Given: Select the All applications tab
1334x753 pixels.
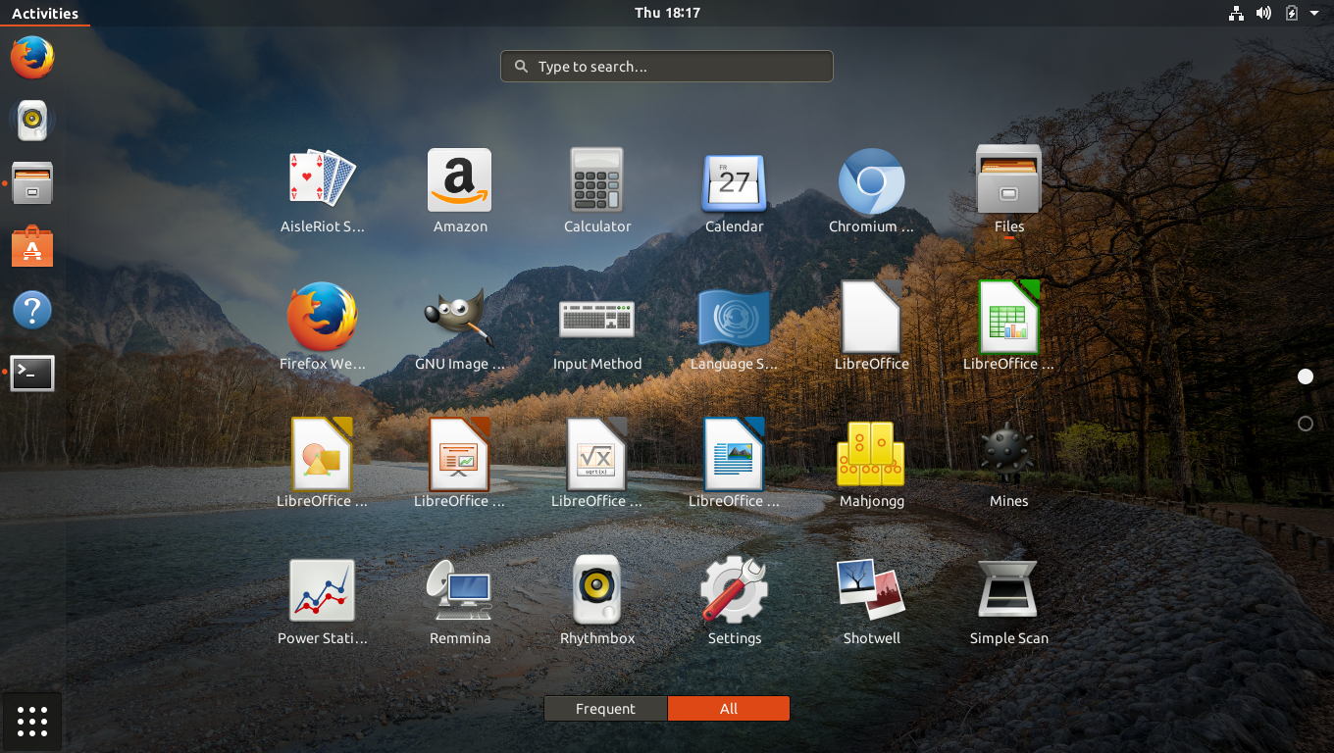Looking at the screenshot, I should (729, 709).
